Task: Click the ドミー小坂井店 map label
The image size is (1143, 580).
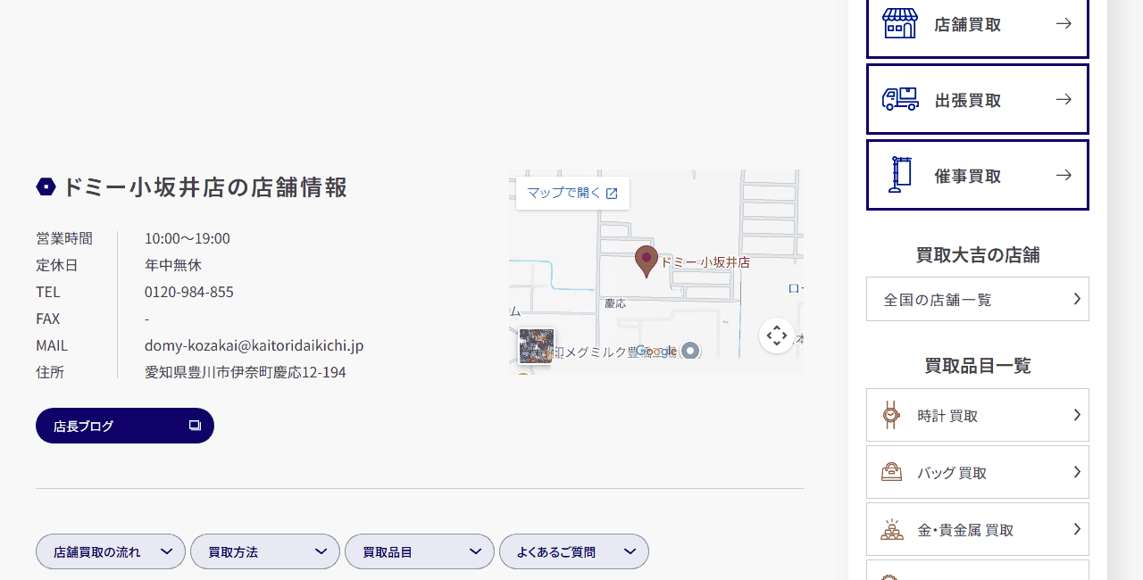Action: pyautogui.click(x=705, y=262)
